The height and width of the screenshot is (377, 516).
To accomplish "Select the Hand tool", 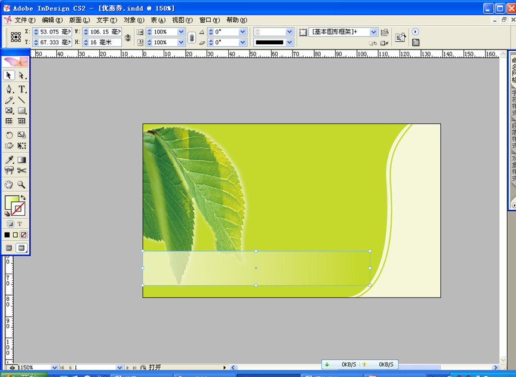I will [x=9, y=185].
